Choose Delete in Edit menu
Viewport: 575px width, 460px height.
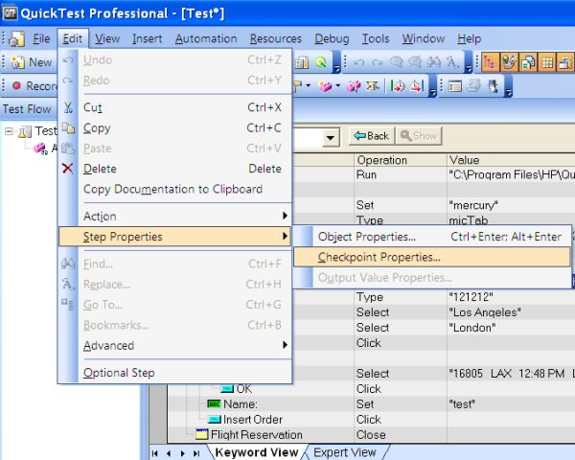[175, 169]
